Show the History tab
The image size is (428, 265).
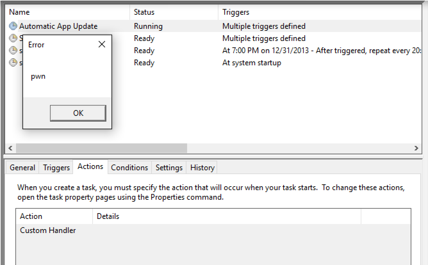point(202,168)
